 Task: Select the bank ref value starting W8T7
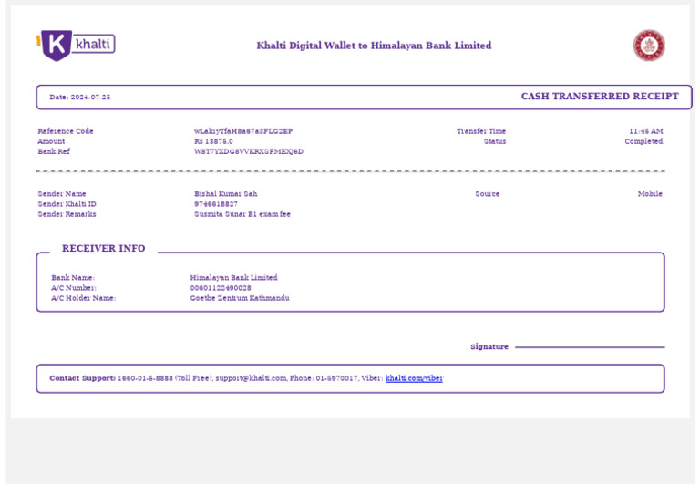[249, 151]
